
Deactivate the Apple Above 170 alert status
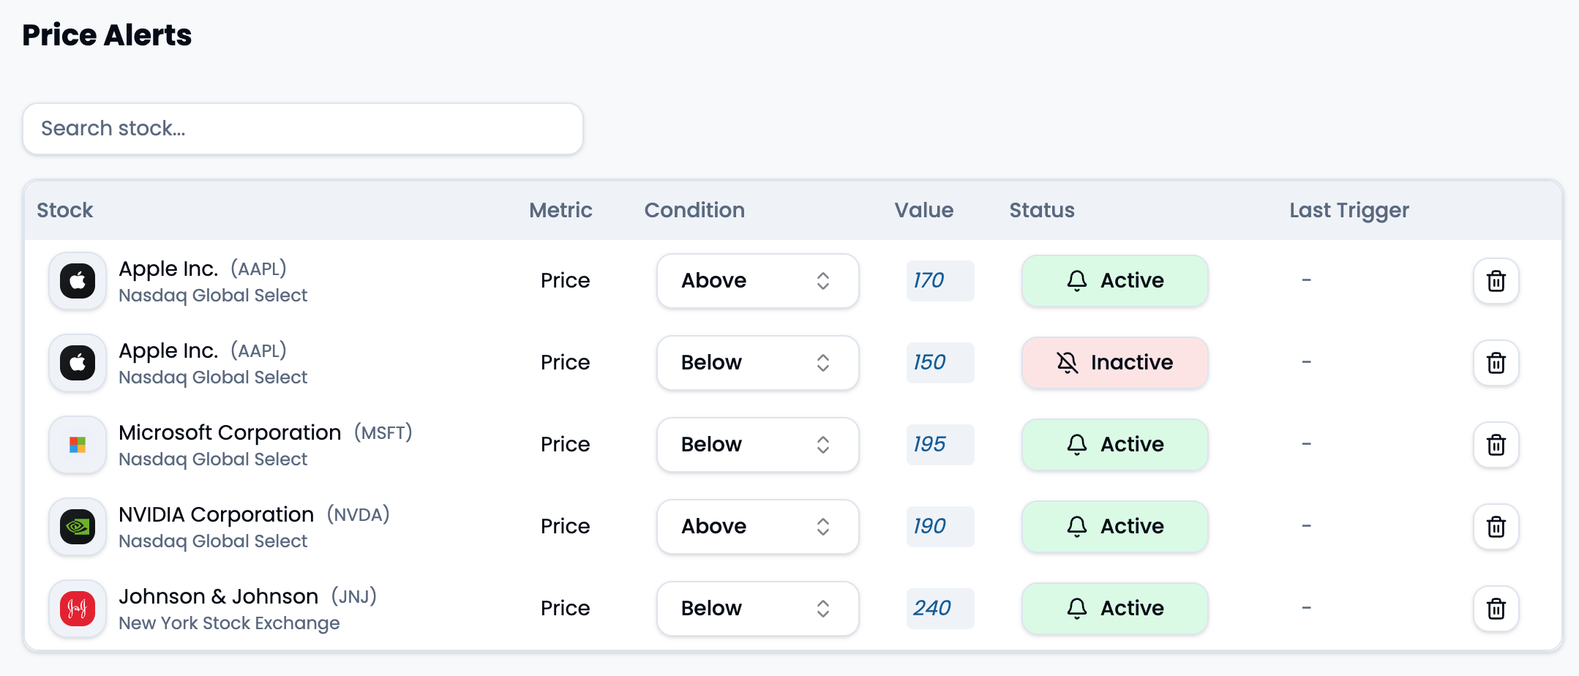[x=1114, y=281]
